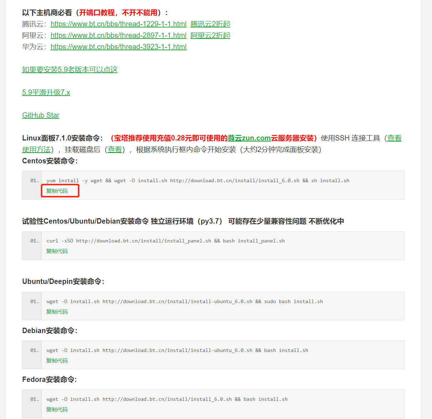This screenshot has width=432, height=419.
Task: Open the Tencent Cloud port tutorial thread link
Action: click(118, 24)
